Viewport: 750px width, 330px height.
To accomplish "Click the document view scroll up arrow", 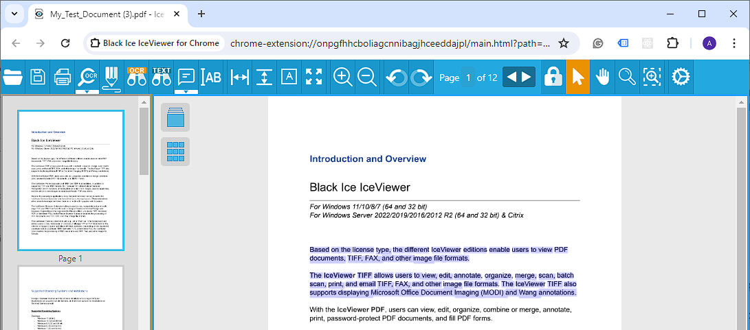I will point(742,102).
